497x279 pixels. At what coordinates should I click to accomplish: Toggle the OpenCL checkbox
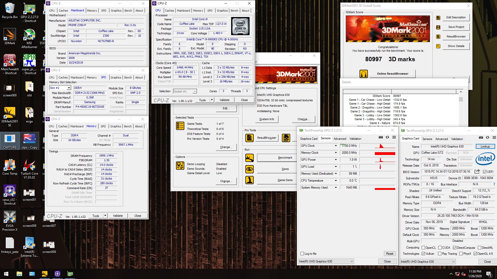[x=423, y=248]
